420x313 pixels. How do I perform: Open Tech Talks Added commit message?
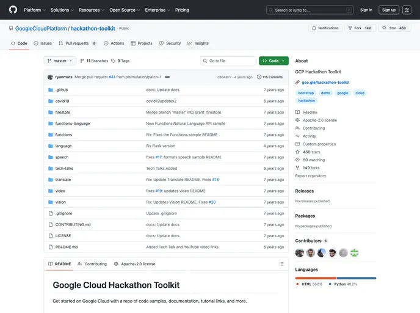162,169
